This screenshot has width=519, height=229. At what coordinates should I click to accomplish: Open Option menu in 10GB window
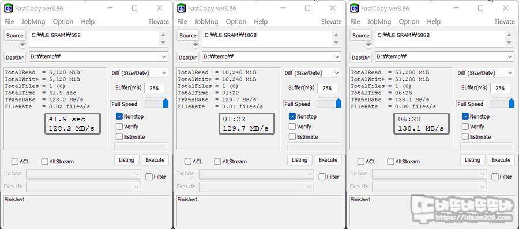[x=236, y=21]
